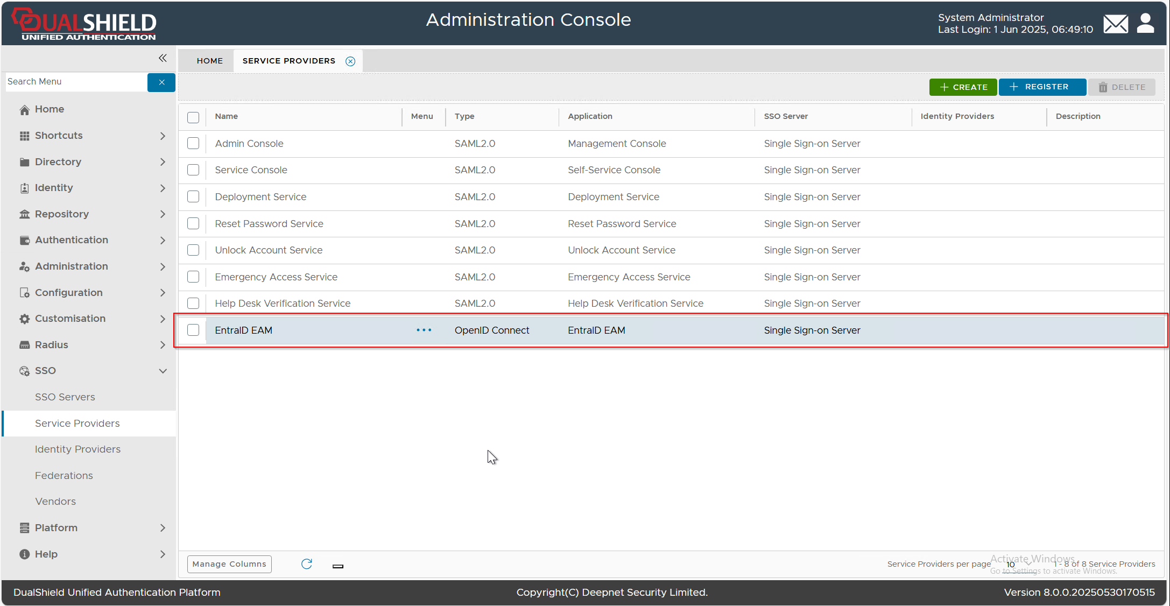Switch to the HOME tab
The image size is (1170, 606).
click(x=209, y=61)
